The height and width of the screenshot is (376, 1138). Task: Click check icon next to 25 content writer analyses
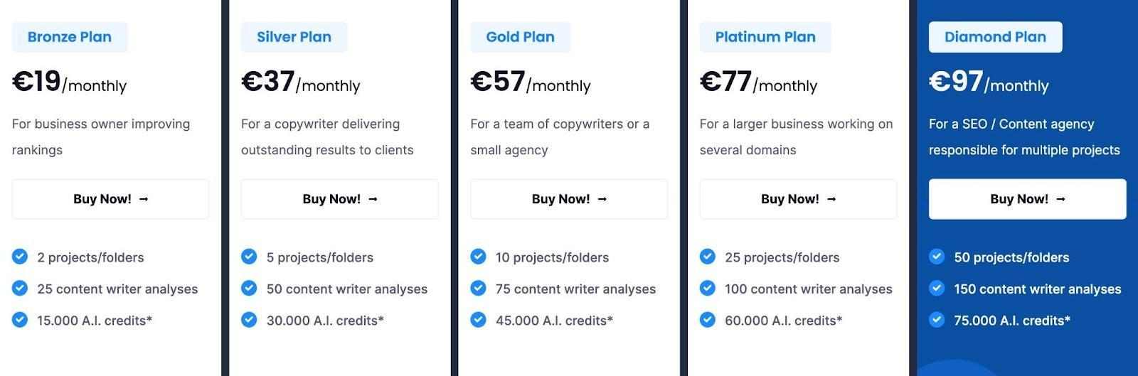pos(20,288)
